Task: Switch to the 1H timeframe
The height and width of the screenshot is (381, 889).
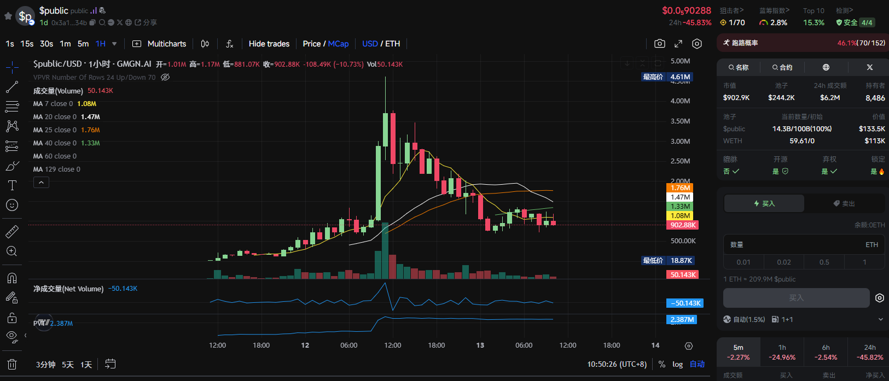Action: click(101, 44)
